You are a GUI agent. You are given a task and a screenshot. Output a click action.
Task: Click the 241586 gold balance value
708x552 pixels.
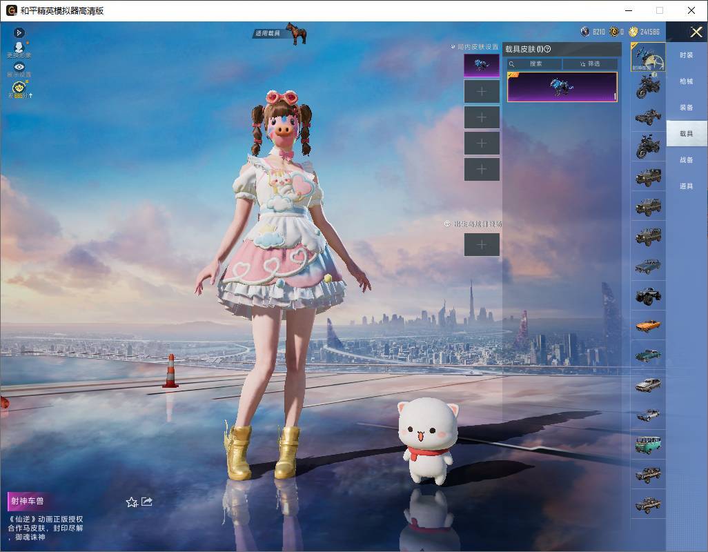tap(650, 32)
